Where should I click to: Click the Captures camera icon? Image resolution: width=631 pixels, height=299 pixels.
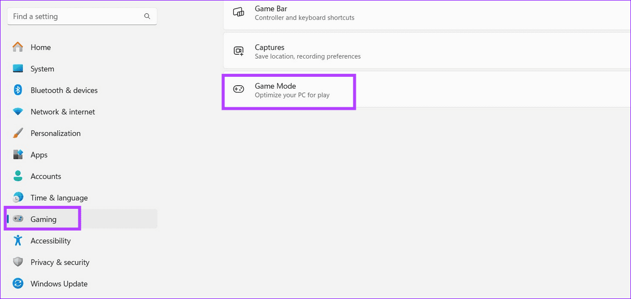coord(239,51)
